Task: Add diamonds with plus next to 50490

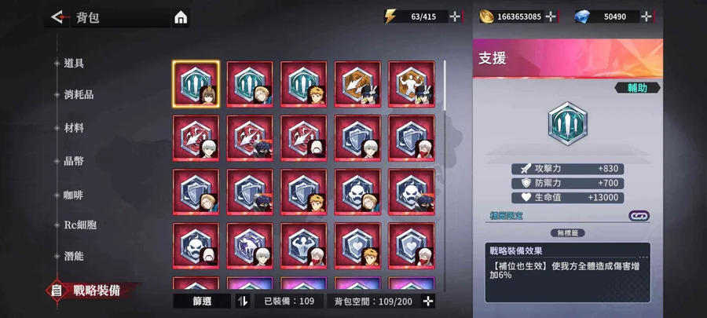Action: click(x=647, y=16)
